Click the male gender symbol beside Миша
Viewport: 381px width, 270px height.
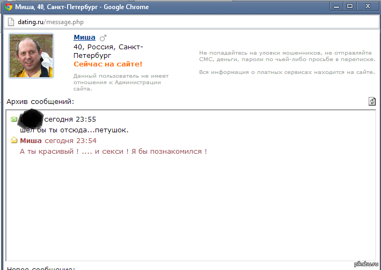click(104, 38)
